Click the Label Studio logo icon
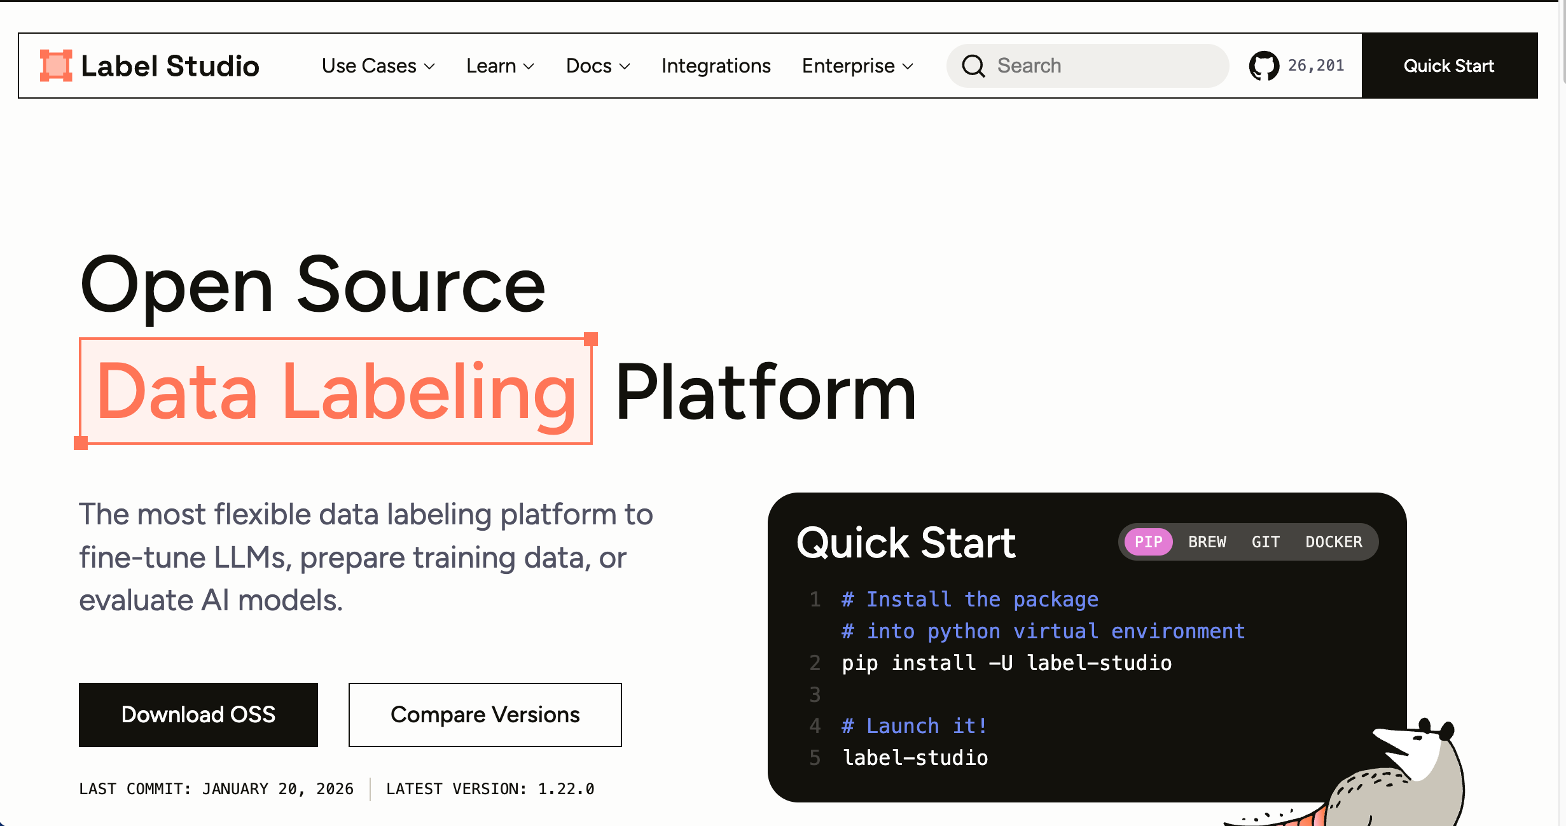 coord(55,66)
